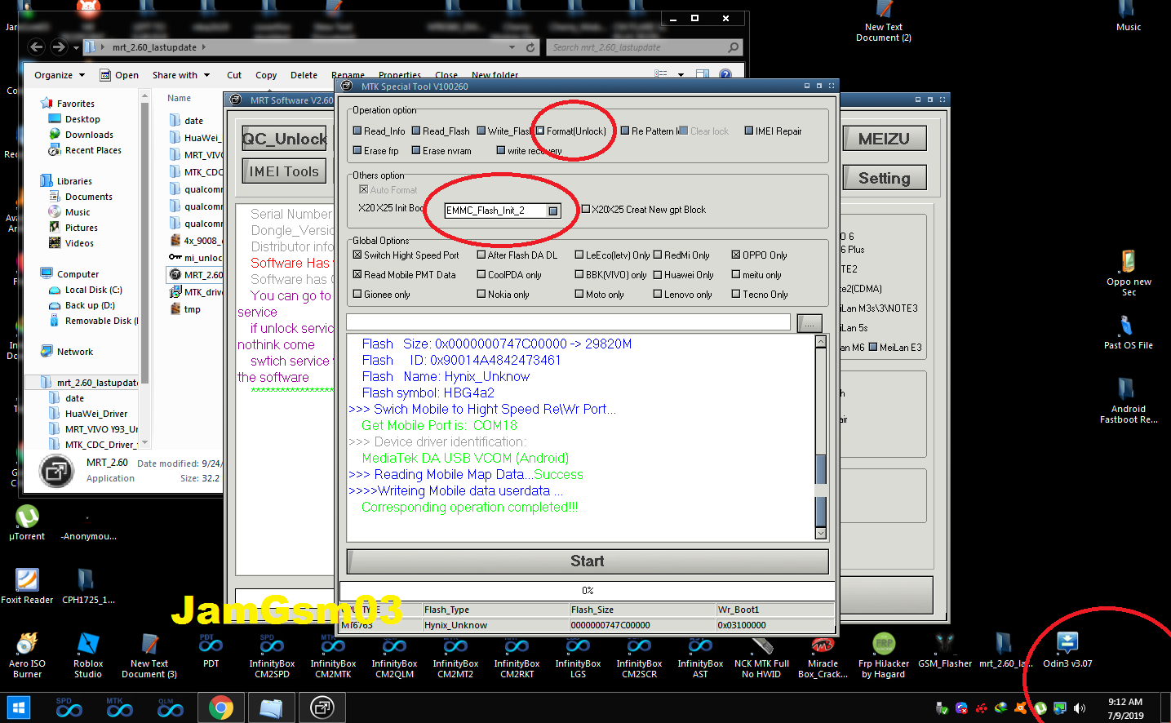Open the Organize dropdown menu
This screenshot has height=723, width=1171.
coord(60,75)
